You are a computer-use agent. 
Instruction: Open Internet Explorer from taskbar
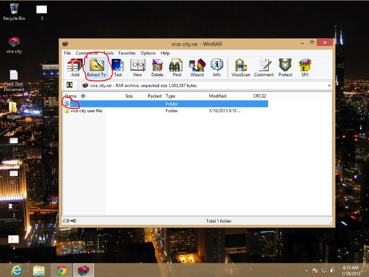point(17,270)
